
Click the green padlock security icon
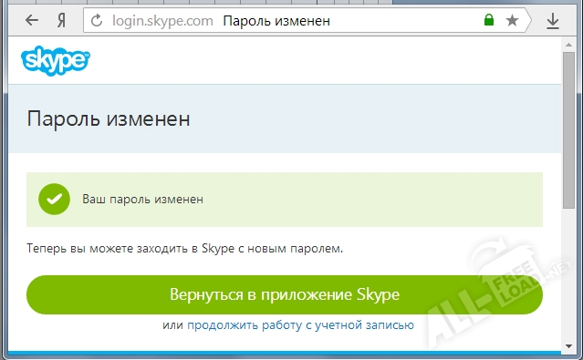(x=489, y=20)
